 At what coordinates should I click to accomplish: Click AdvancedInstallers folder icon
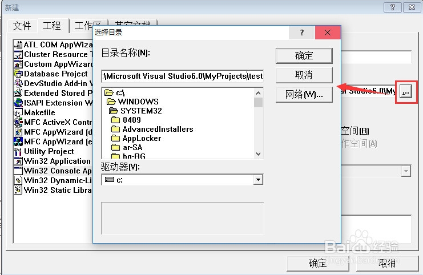tap(115, 129)
